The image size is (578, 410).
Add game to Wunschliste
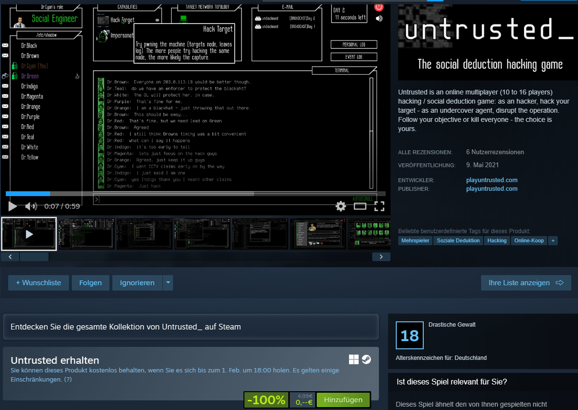click(x=39, y=283)
